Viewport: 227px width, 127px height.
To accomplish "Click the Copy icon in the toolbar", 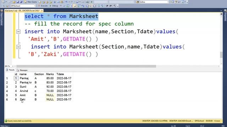I will [x=58, y=2].
